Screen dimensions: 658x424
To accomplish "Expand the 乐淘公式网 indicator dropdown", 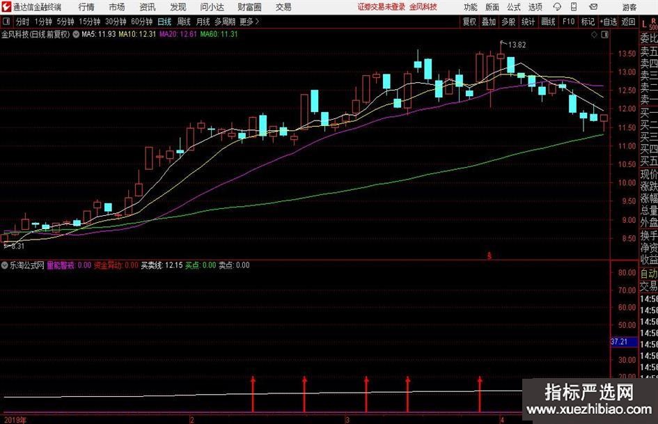I will [x=5, y=265].
